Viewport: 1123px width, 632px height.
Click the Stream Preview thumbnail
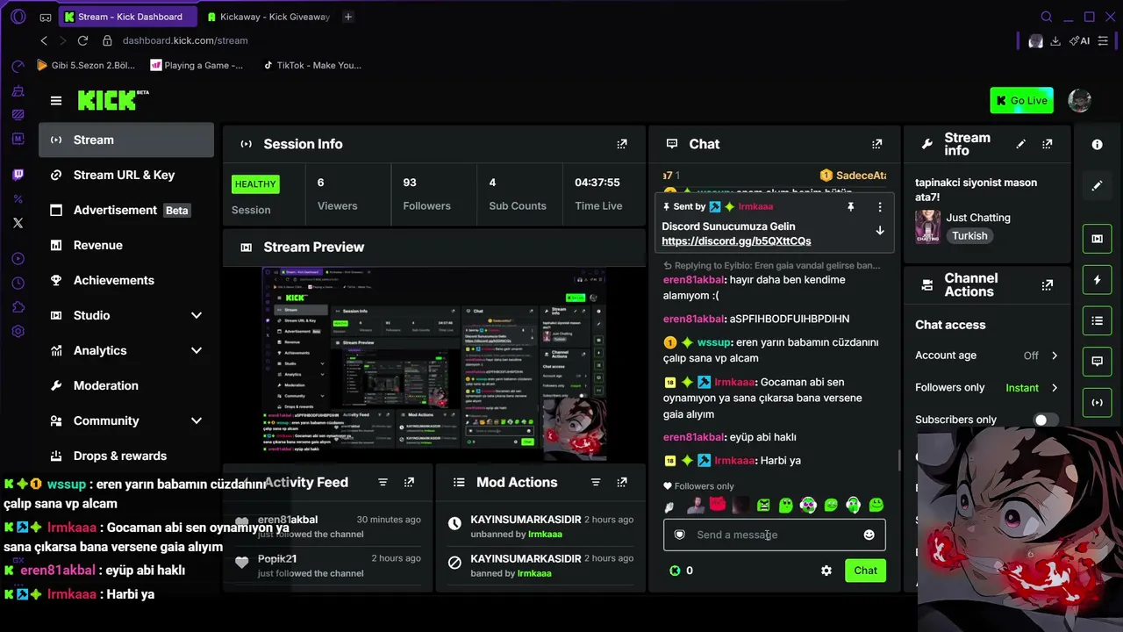pyautogui.click(x=435, y=365)
